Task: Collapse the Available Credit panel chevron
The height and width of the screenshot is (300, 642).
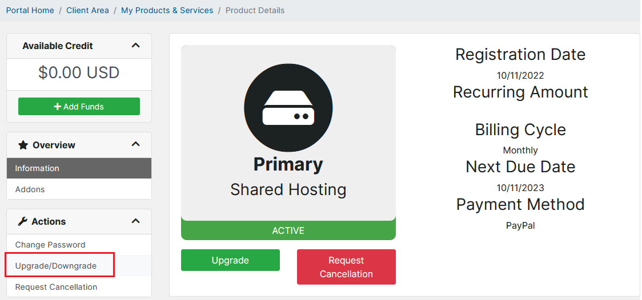Action: 135,46
